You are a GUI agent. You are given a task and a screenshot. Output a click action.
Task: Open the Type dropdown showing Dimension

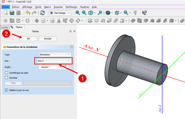coord(55,54)
